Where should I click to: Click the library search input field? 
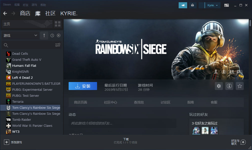pos(32,45)
